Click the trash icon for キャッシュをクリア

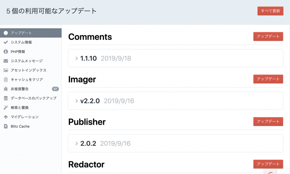coord(6,80)
